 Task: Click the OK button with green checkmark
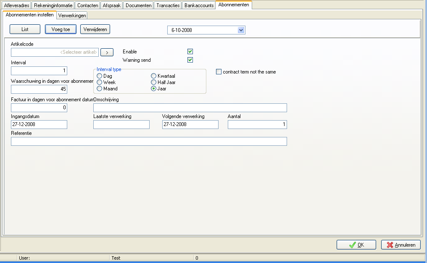(x=356, y=245)
